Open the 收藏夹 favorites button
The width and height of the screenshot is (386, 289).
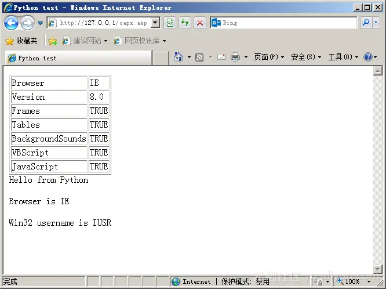(21, 41)
